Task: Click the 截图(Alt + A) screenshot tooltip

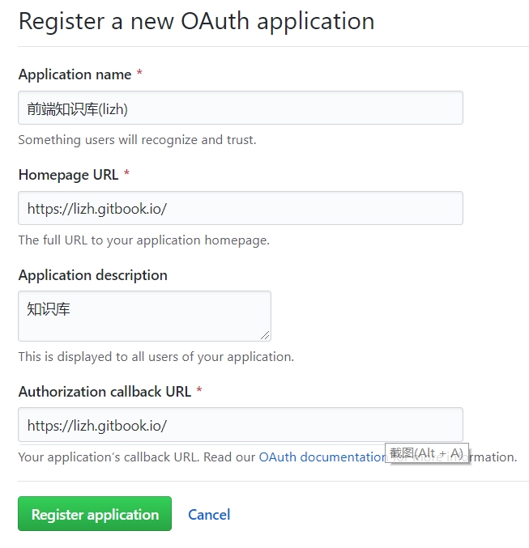Action: (426, 453)
